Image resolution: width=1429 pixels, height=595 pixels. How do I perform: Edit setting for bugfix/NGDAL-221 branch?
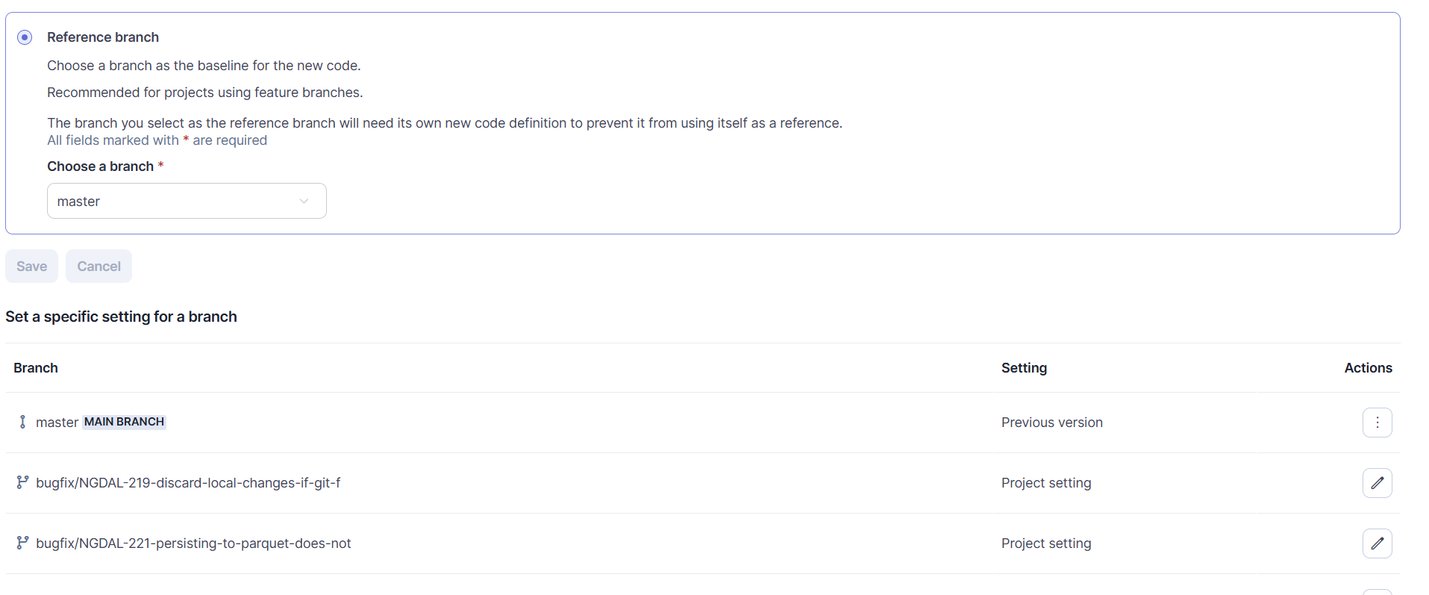pos(1377,543)
